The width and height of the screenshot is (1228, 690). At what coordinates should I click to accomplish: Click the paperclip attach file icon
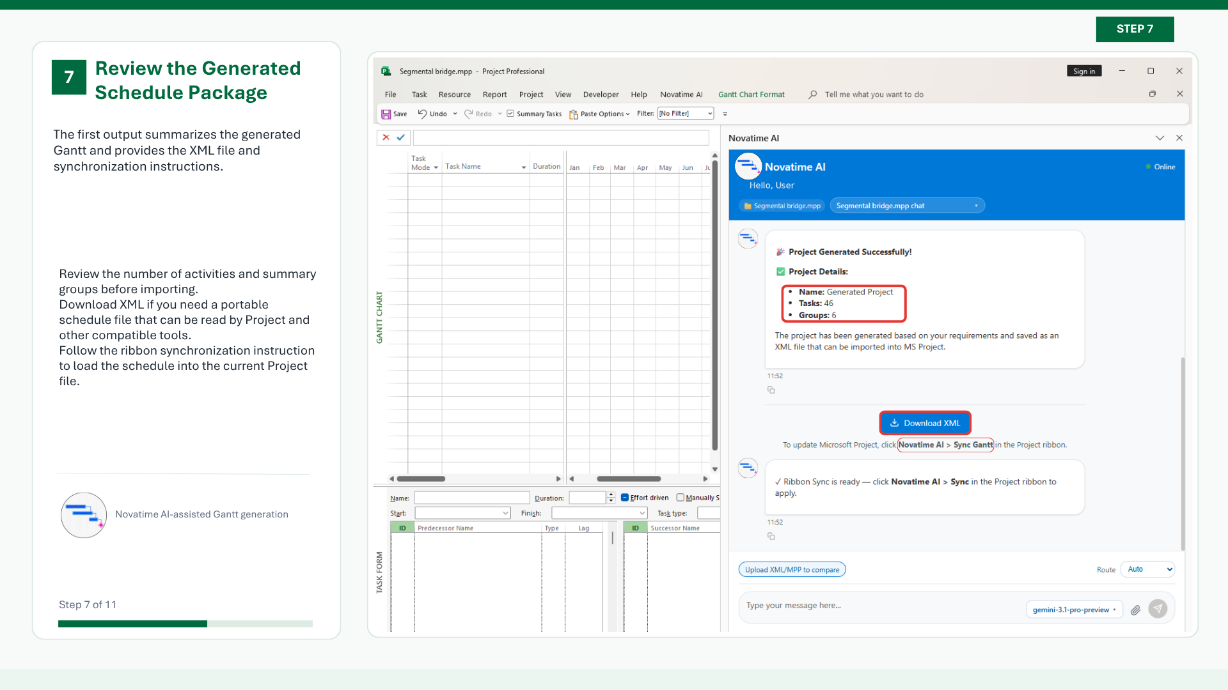tap(1135, 609)
